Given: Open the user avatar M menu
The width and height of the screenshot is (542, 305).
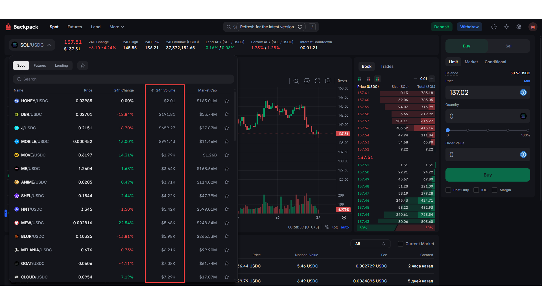Looking at the screenshot, I should coord(533,27).
